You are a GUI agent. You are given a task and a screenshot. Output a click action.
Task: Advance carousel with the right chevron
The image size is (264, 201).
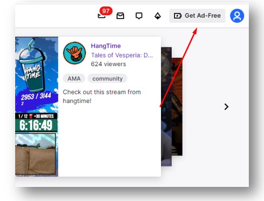(x=226, y=107)
